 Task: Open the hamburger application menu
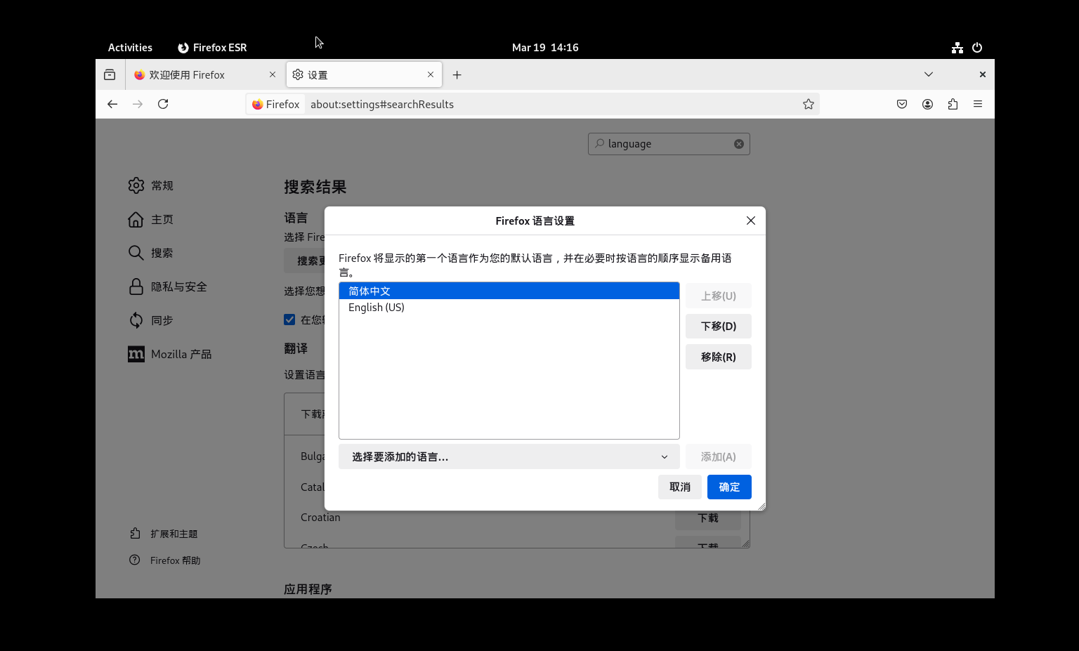tap(978, 104)
